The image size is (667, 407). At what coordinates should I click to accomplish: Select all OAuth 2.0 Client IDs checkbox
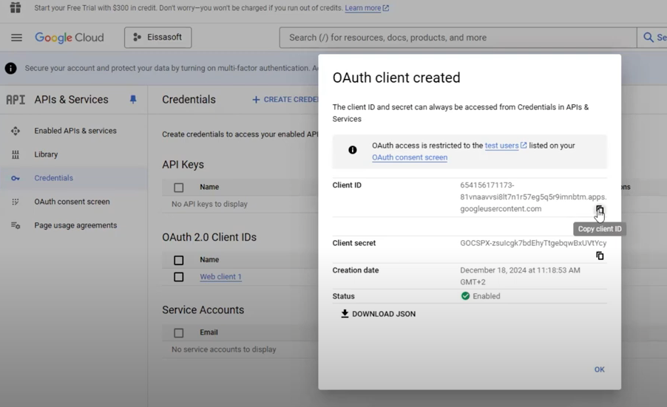(x=179, y=260)
